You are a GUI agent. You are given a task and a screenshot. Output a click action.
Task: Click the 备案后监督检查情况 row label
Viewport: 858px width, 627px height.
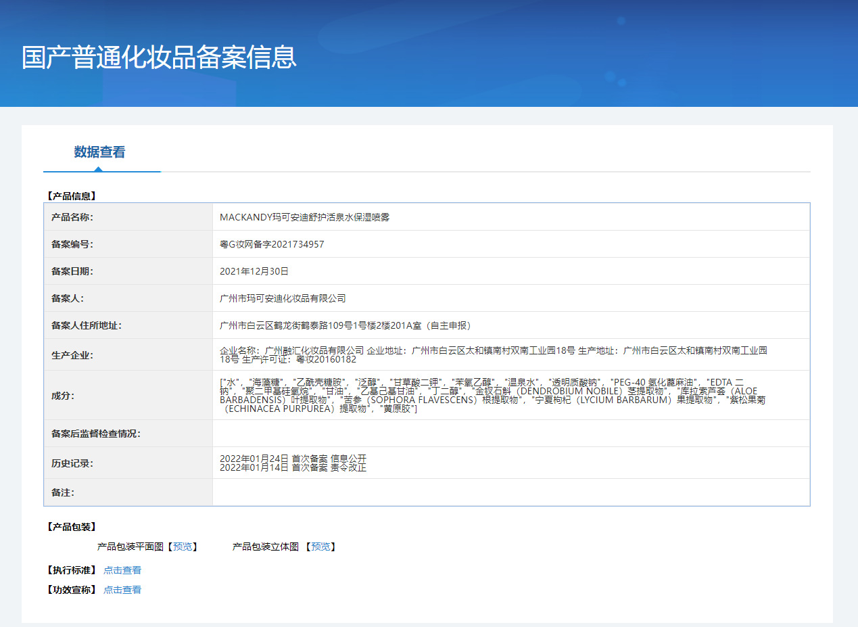(96, 434)
